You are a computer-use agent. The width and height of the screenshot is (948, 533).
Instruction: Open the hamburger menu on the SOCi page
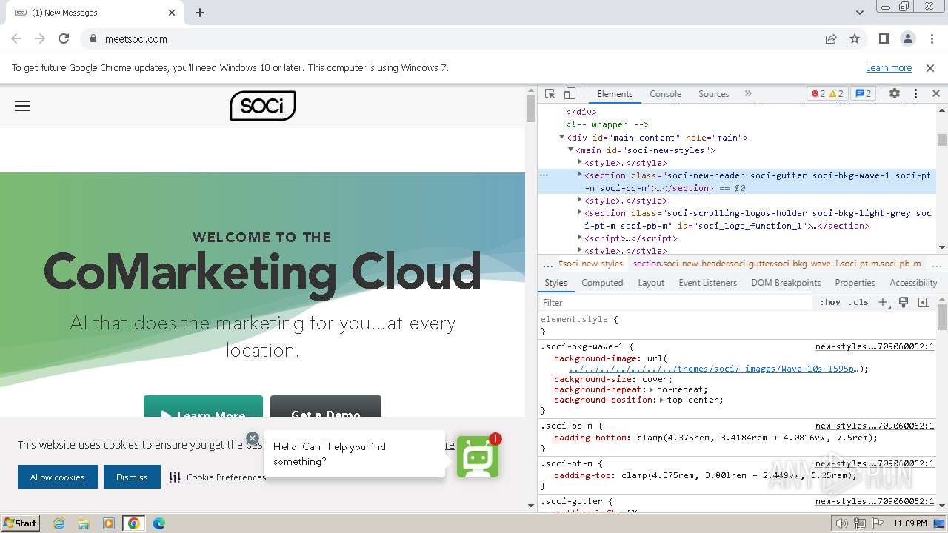pyautogui.click(x=22, y=106)
